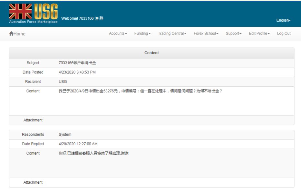Click the Date Replied value 4/28/2020
301x194 pixels.
click(x=78, y=144)
